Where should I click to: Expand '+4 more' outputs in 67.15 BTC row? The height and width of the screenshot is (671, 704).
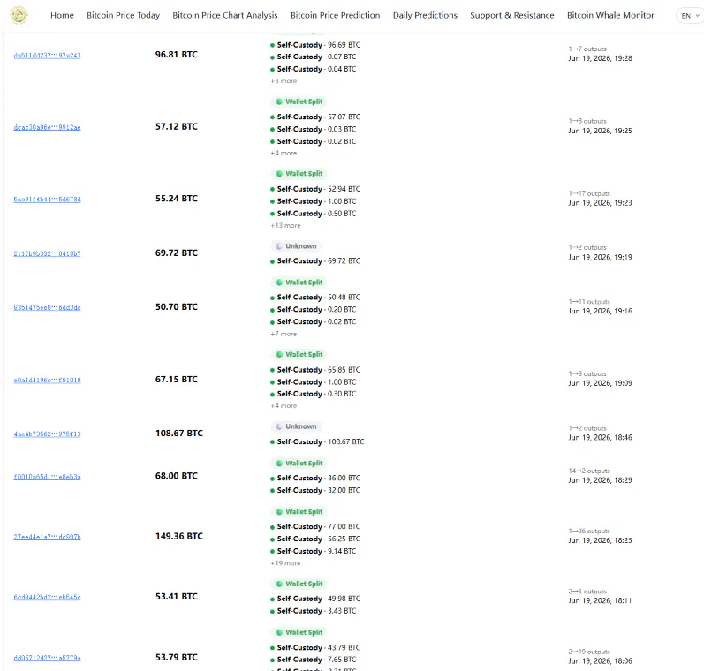click(x=284, y=406)
